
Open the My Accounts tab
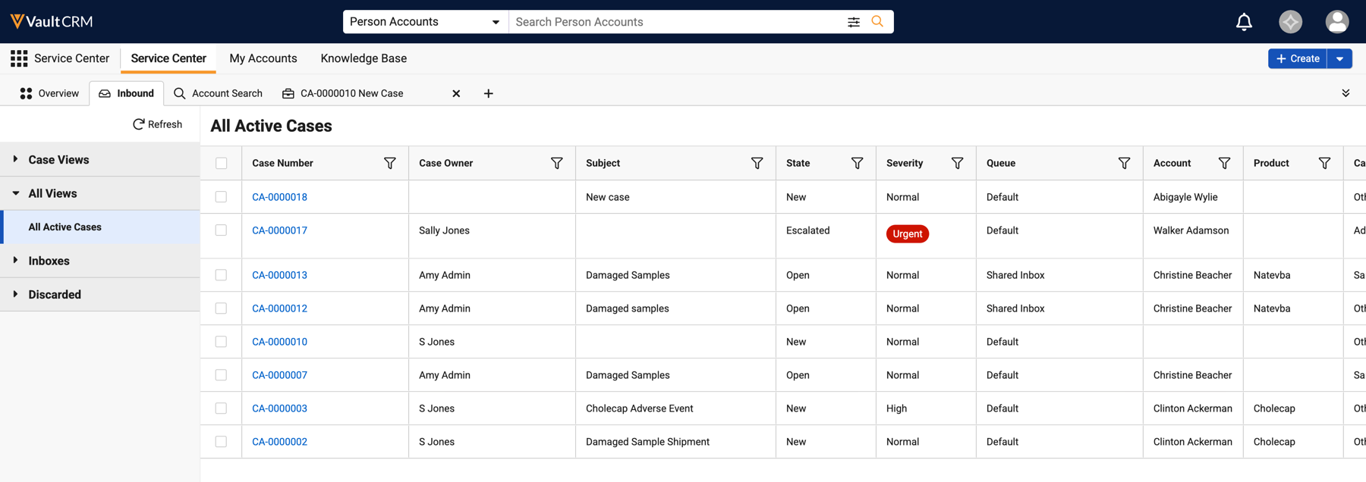[263, 58]
